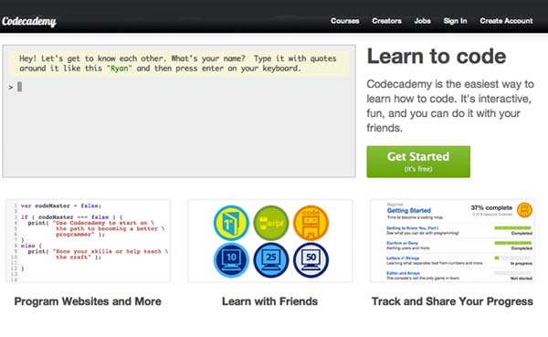Open the Getting Started course link
The image size is (548, 337).
coord(409,210)
